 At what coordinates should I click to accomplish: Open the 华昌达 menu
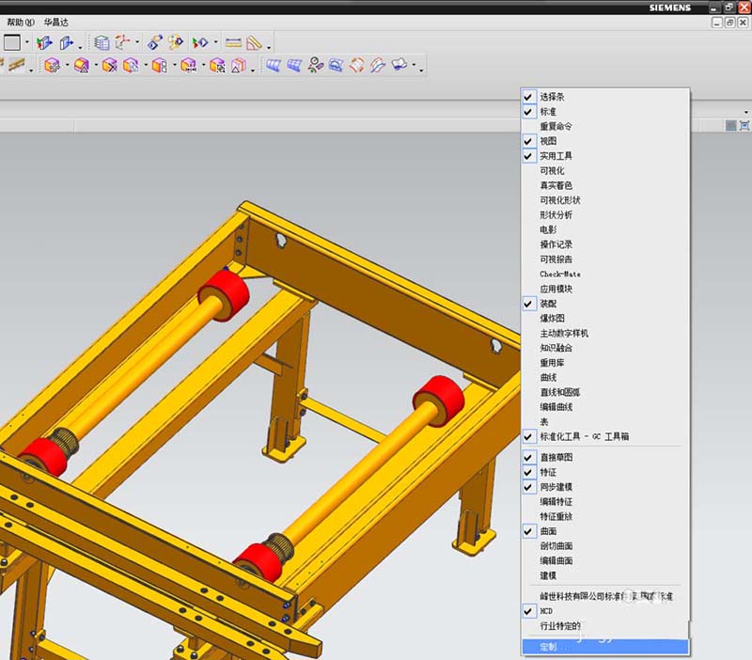55,23
